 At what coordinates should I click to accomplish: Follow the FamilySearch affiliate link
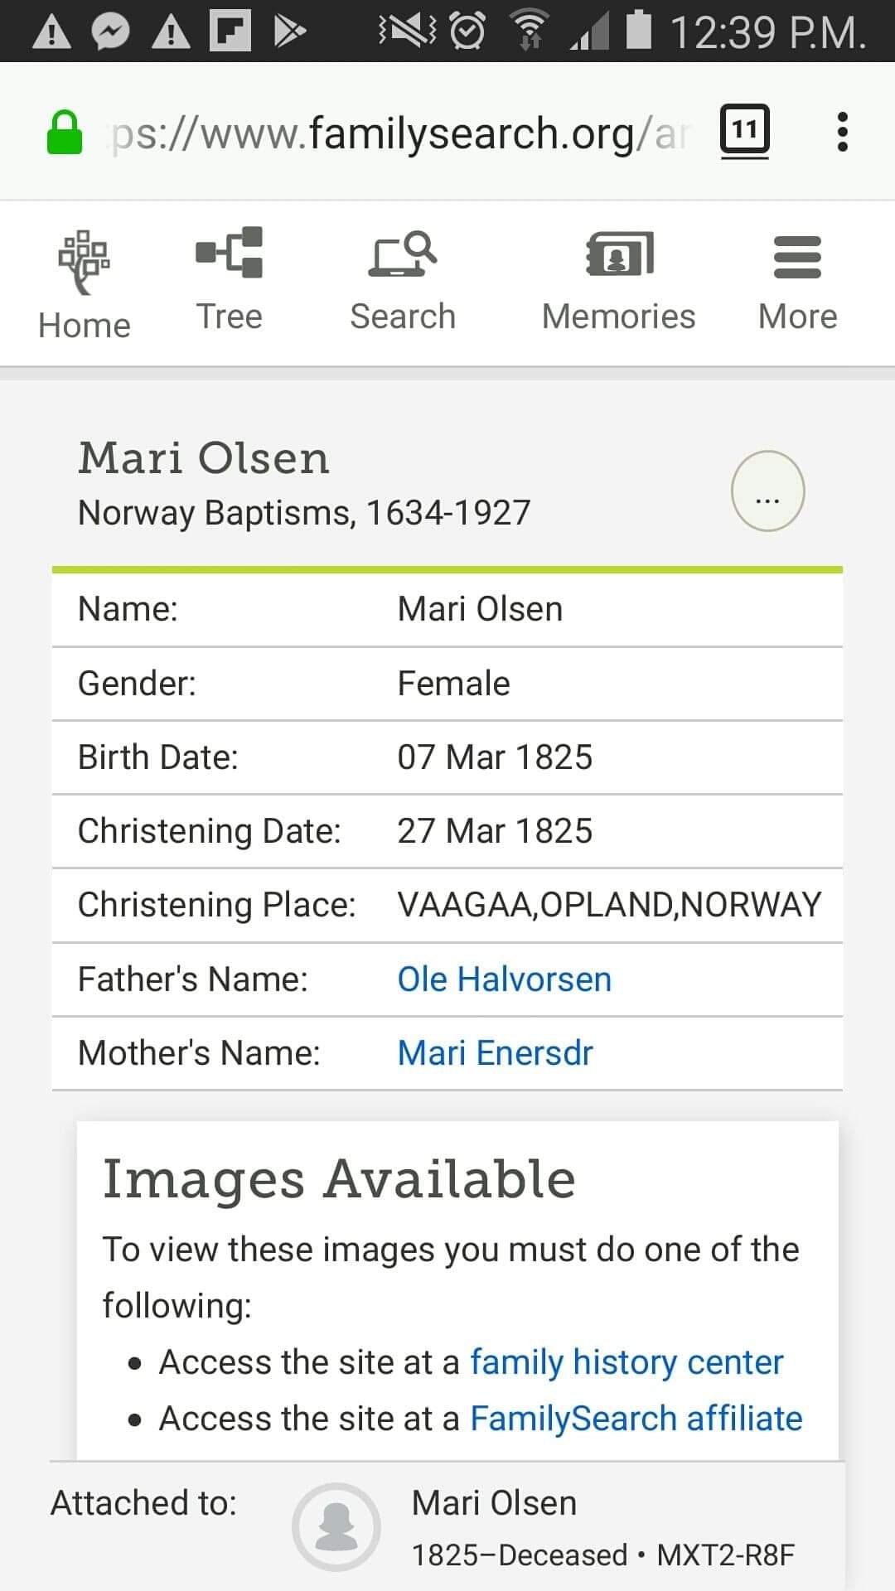pyautogui.click(x=636, y=1419)
